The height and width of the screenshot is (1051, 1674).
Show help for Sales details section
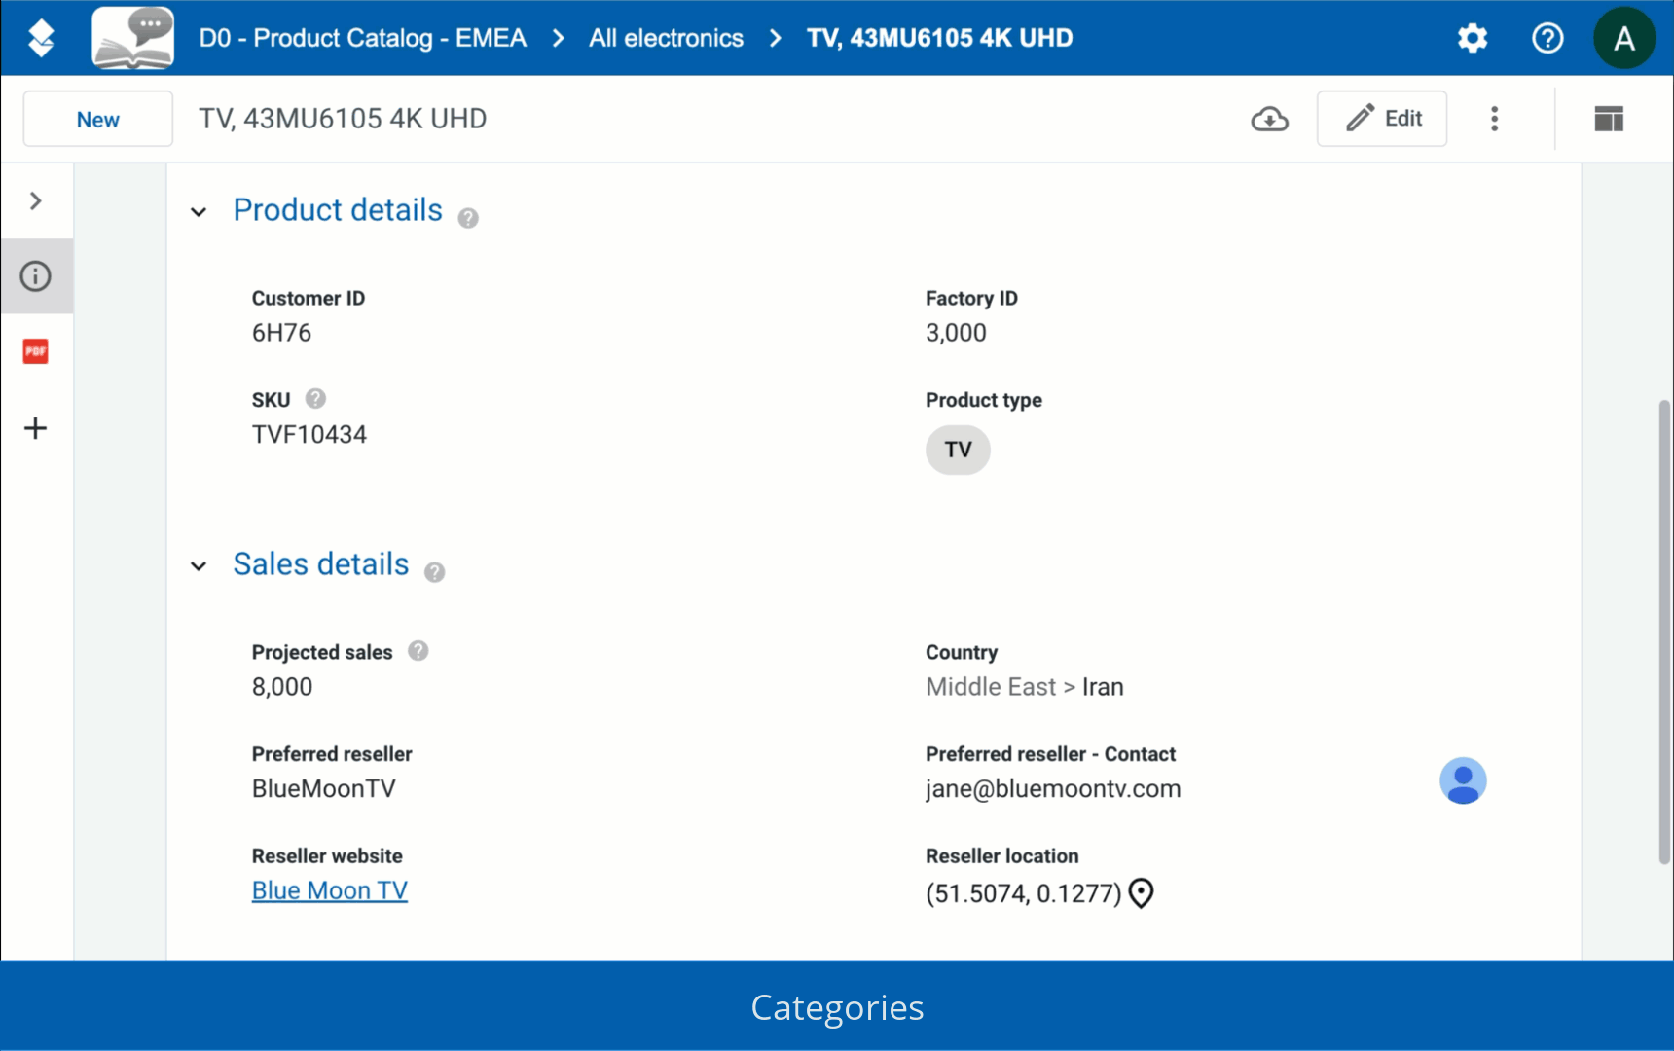[x=435, y=572]
